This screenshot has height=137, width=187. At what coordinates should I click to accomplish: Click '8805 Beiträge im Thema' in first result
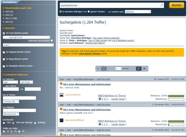coord(112,95)
